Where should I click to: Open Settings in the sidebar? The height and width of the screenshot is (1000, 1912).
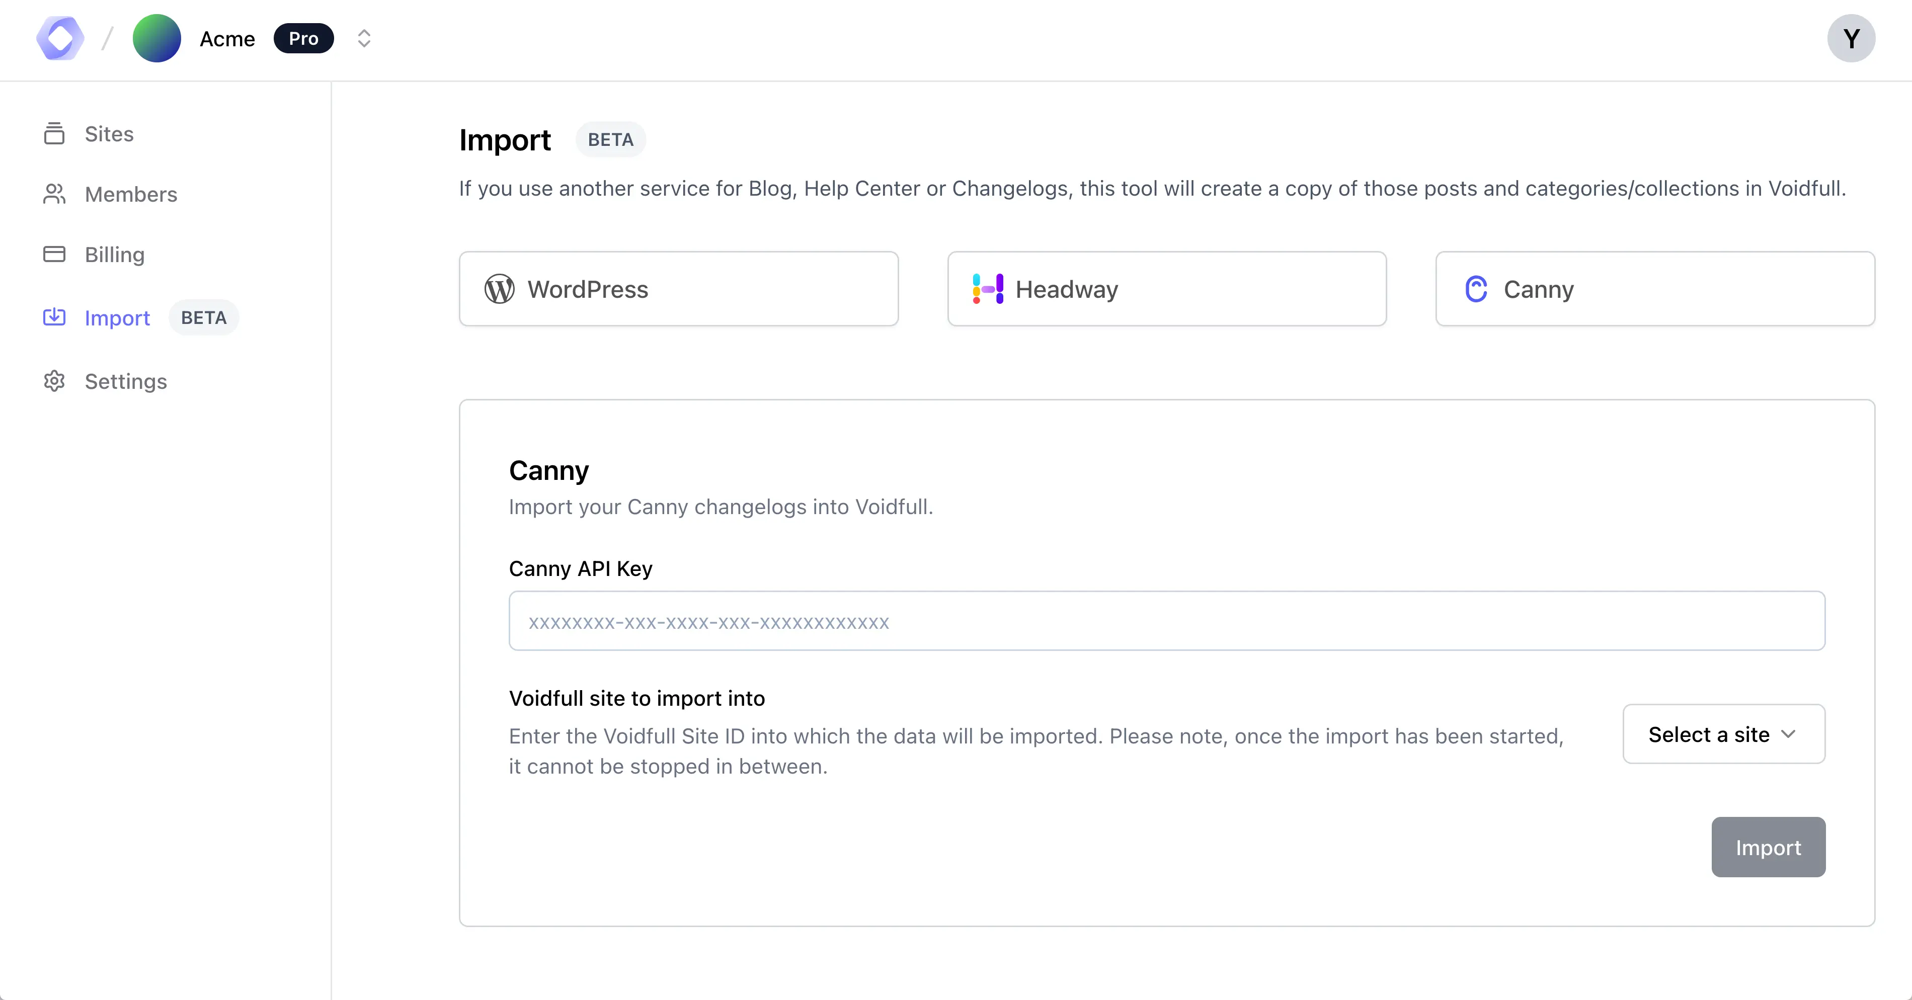pos(125,381)
